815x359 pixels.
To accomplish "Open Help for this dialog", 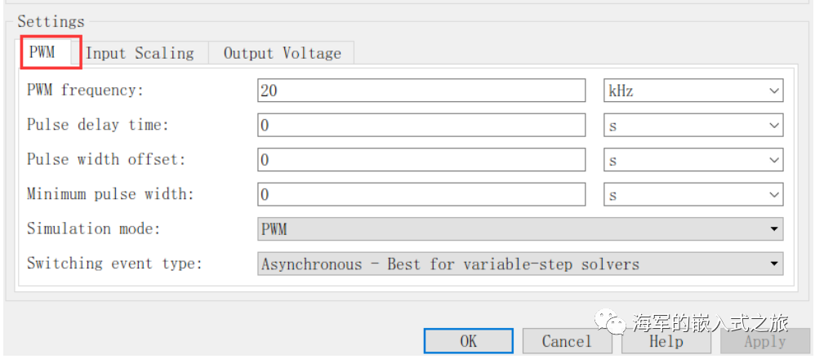I will click(x=666, y=341).
